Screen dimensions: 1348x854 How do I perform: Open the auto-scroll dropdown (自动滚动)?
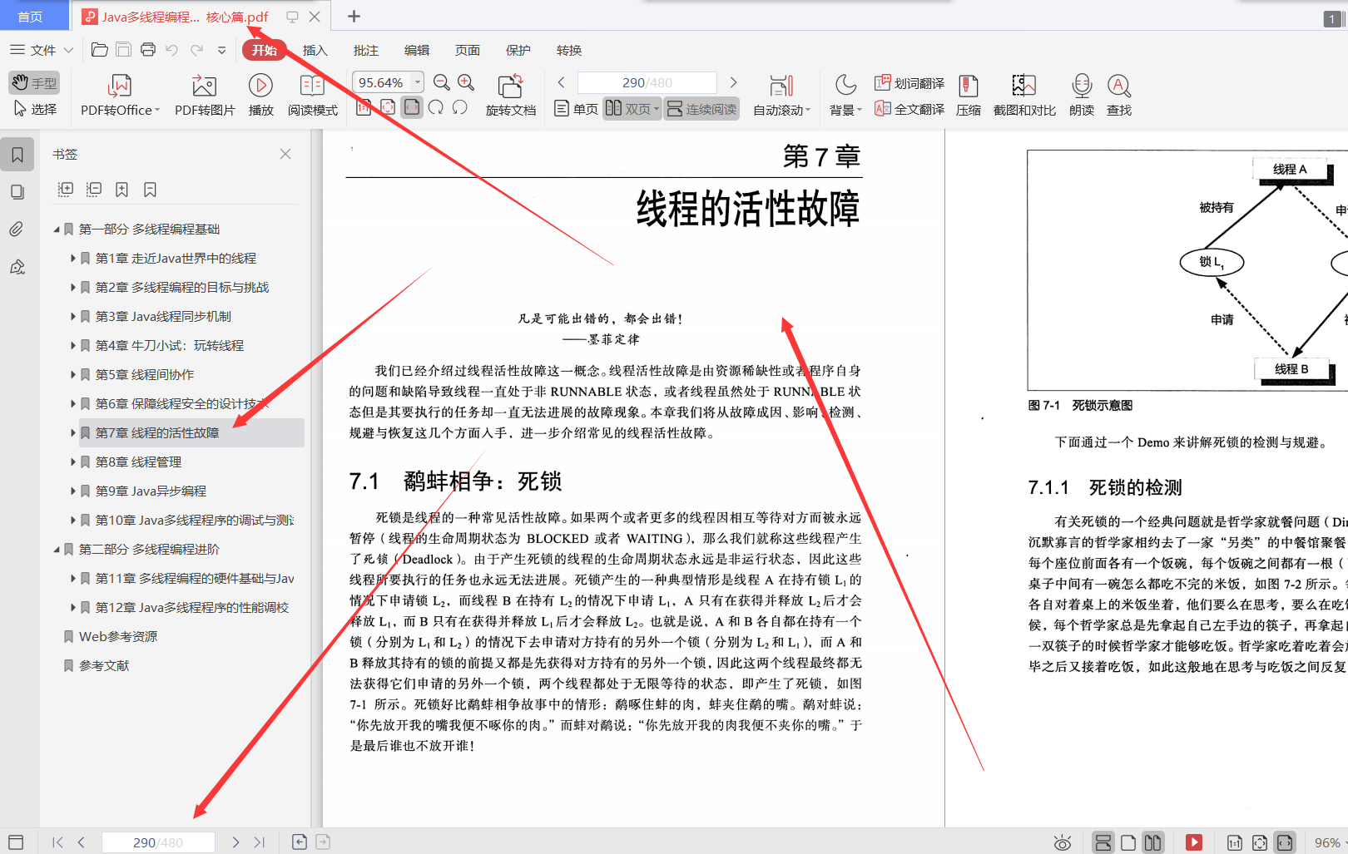click(x=781, y=96)
